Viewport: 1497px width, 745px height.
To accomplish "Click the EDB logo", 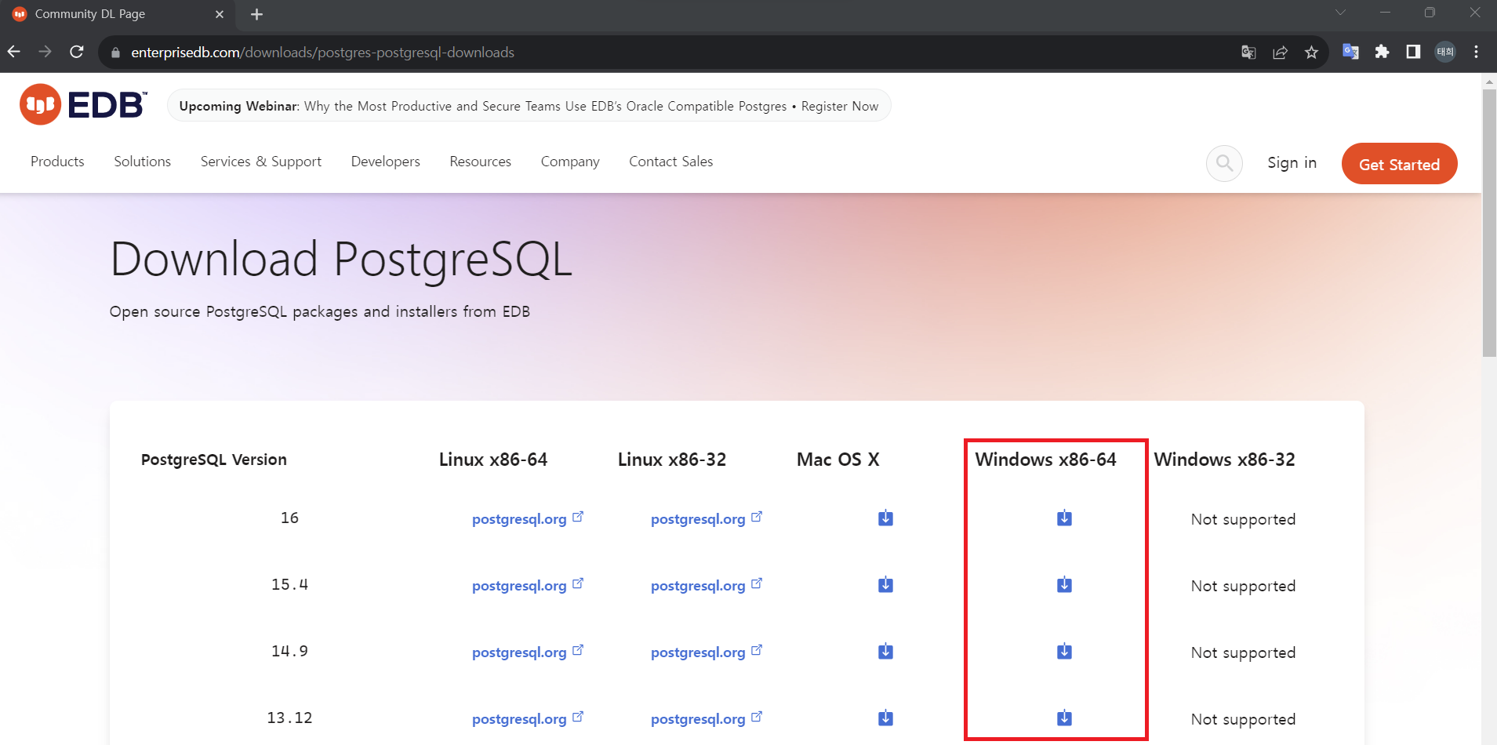I will [83, 104].
